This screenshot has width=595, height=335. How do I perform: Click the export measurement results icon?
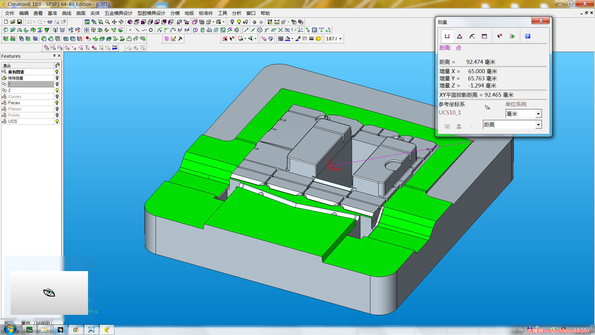point(512,36)
